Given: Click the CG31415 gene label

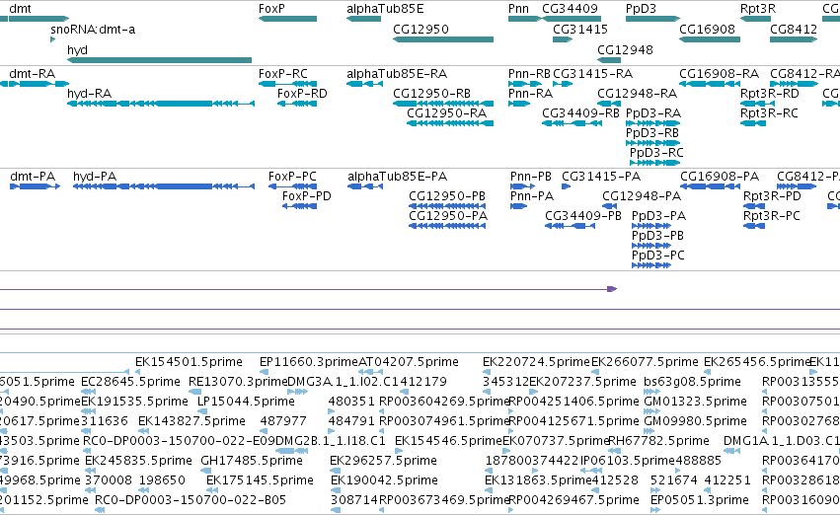Looking at the screenshot, I should pos(580,29).
